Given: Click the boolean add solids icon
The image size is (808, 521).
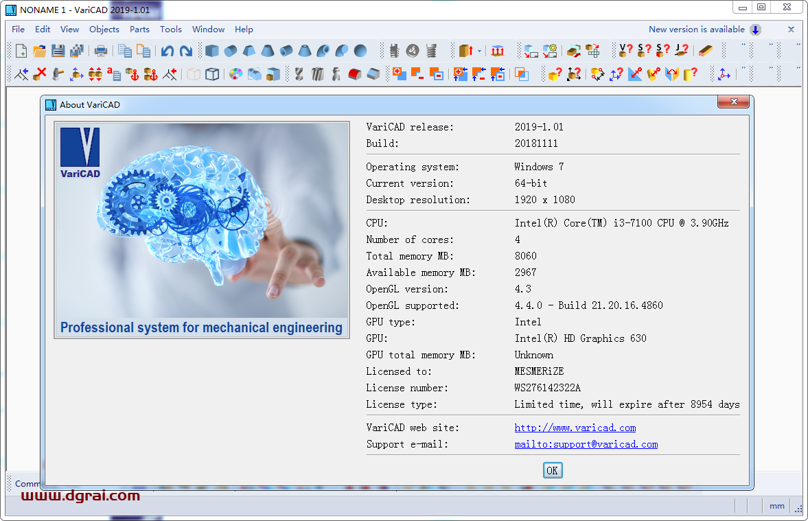Looking at the screenshot, I should point(399,74).
